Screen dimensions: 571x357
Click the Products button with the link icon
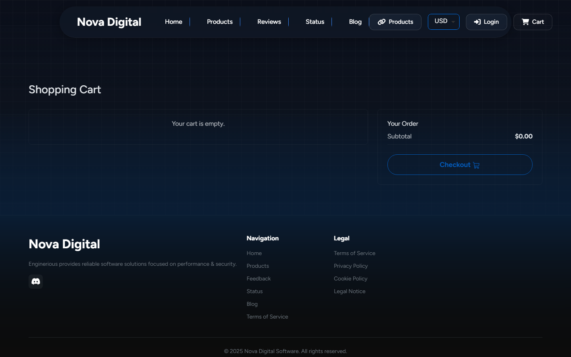pos(395,22)
